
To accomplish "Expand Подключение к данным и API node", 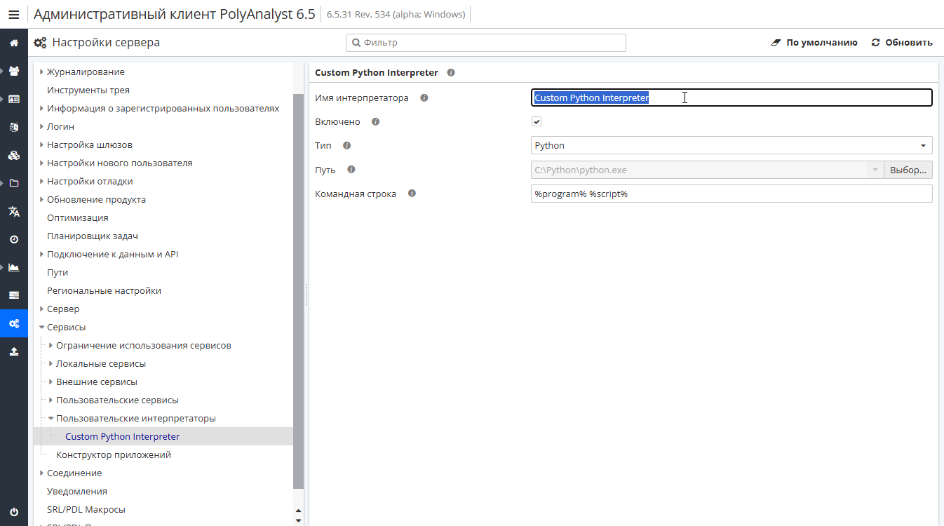I will 41,255.
